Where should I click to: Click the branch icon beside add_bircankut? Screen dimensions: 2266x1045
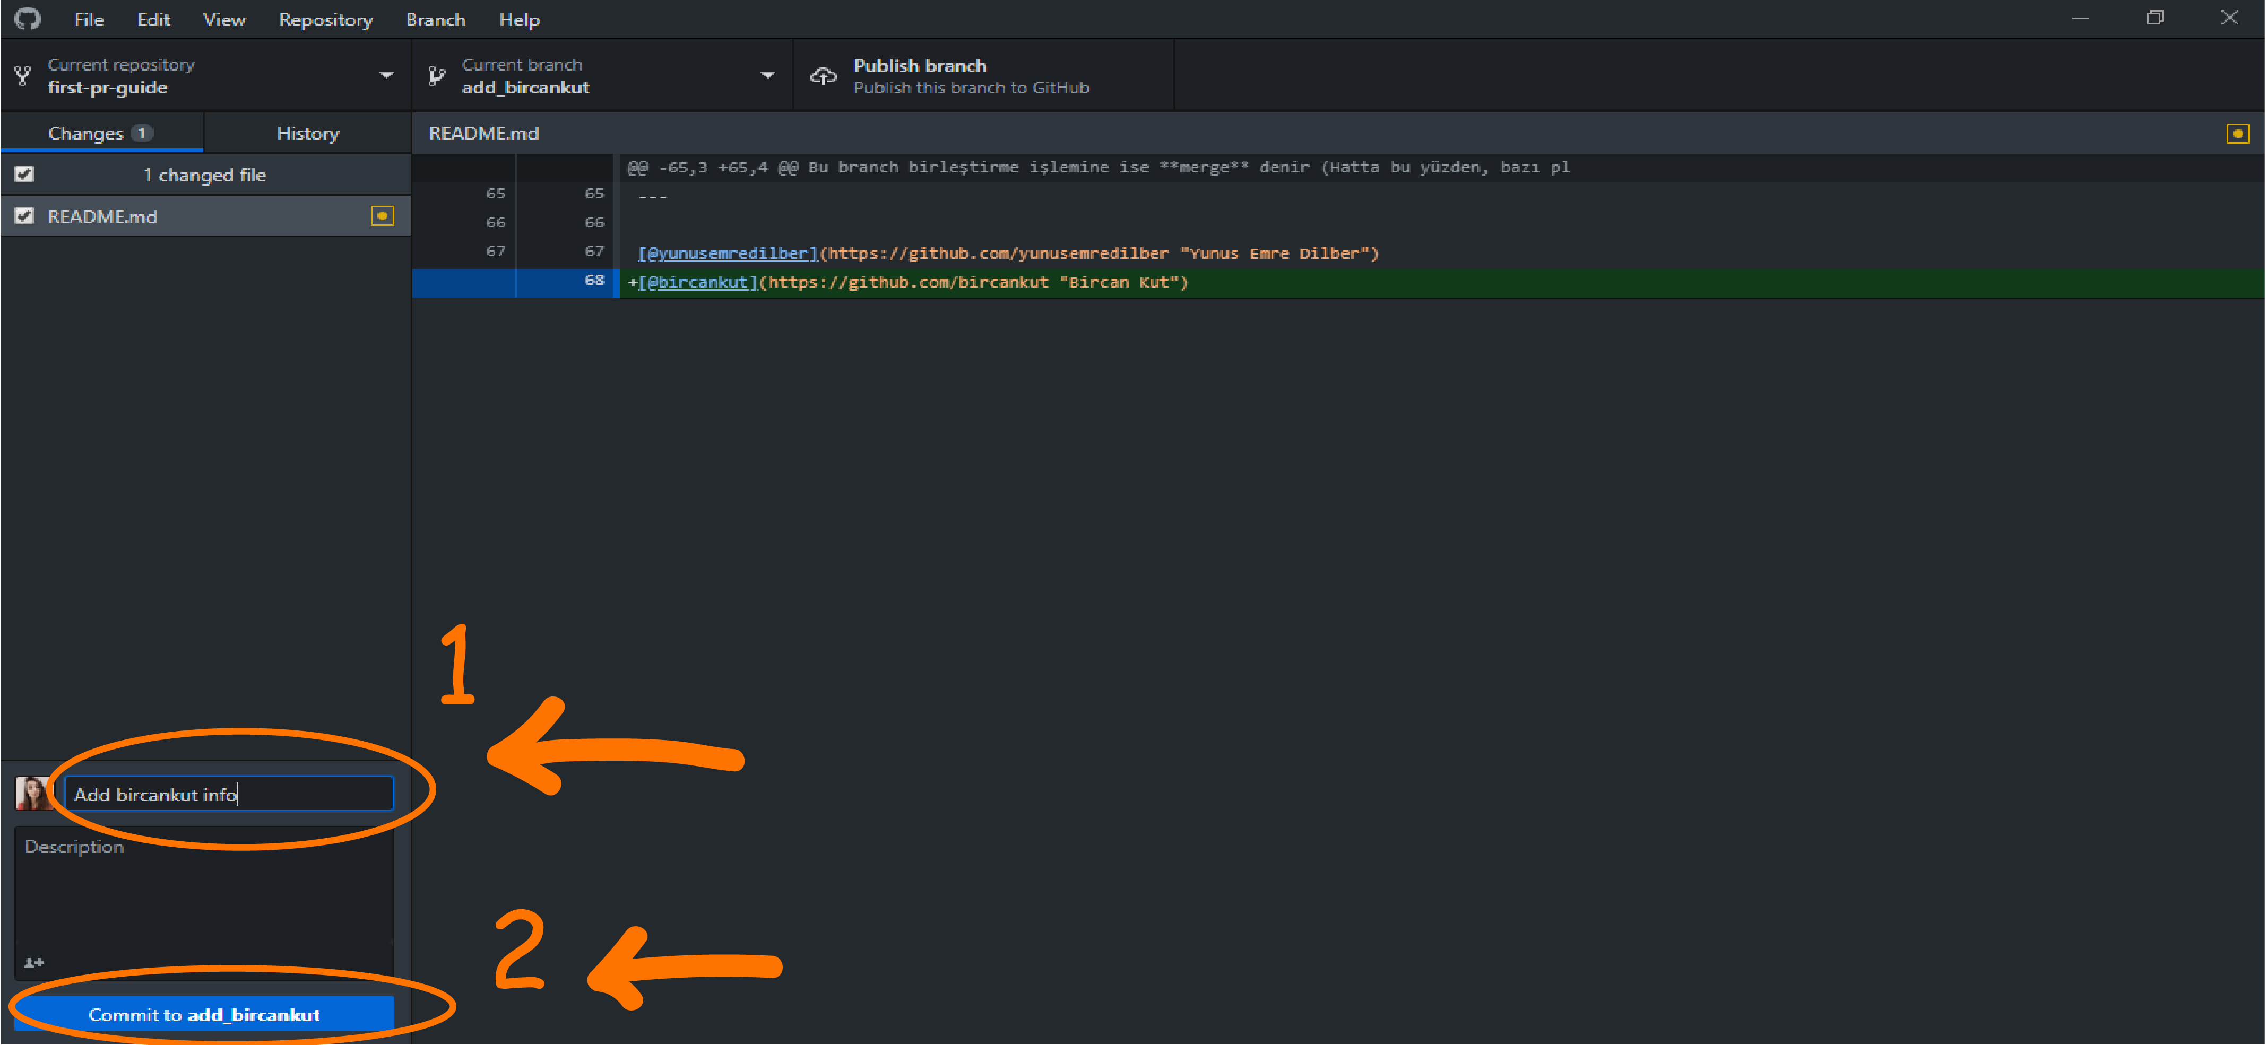click(436, 76)
